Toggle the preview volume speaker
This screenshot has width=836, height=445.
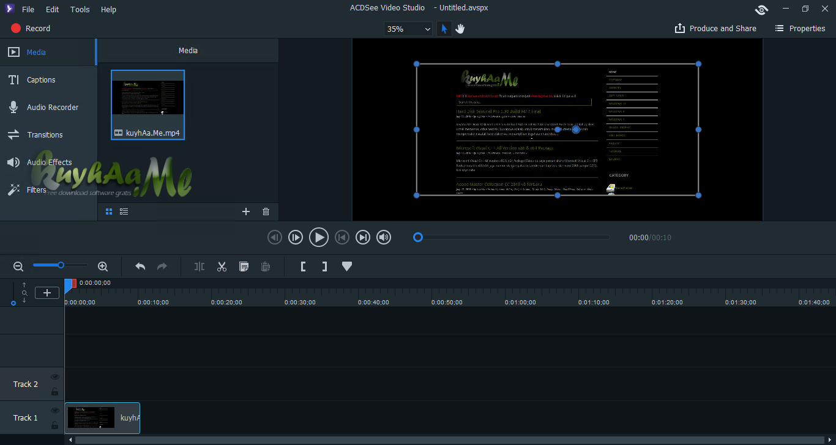[384, 237]
